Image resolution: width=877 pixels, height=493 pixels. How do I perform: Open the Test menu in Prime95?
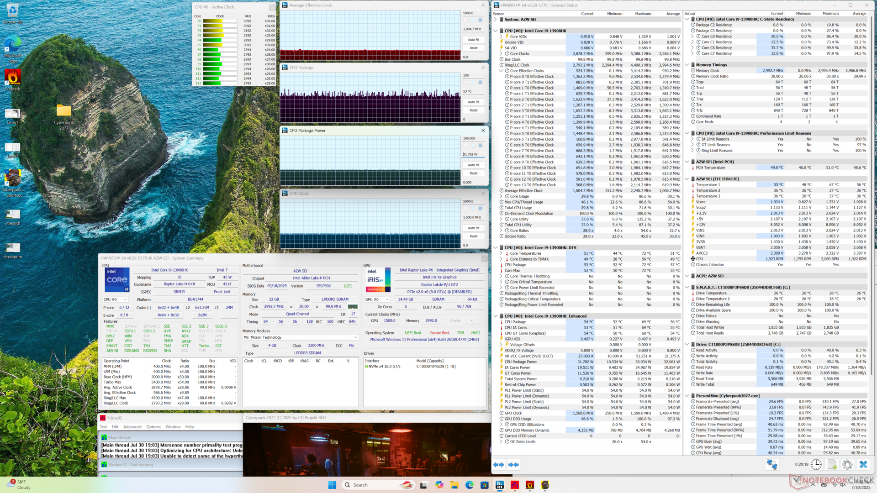(x=103, y=427)
